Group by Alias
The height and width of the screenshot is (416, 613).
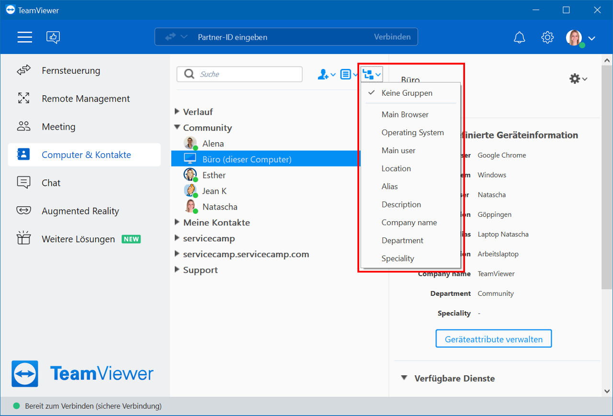[410, 186]
